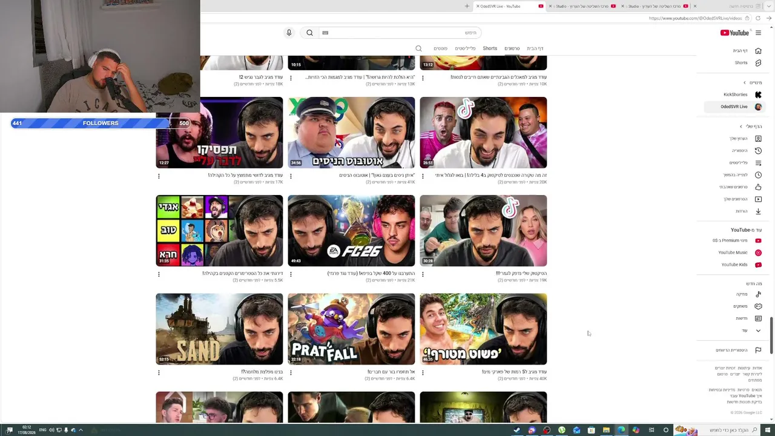Select the 'סרטונים' videos channel tab
This screenshot has width=775, height=436.
[x=512, y=48]
